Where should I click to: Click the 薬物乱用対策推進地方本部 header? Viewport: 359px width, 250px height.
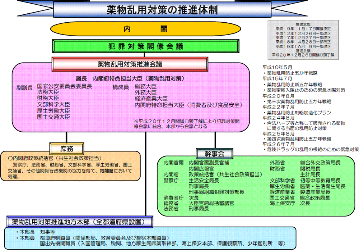[x=78, y=221]
